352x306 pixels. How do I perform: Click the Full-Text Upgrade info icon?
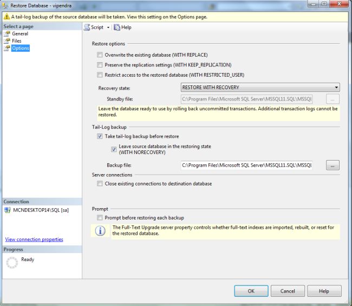pos(100,231)
